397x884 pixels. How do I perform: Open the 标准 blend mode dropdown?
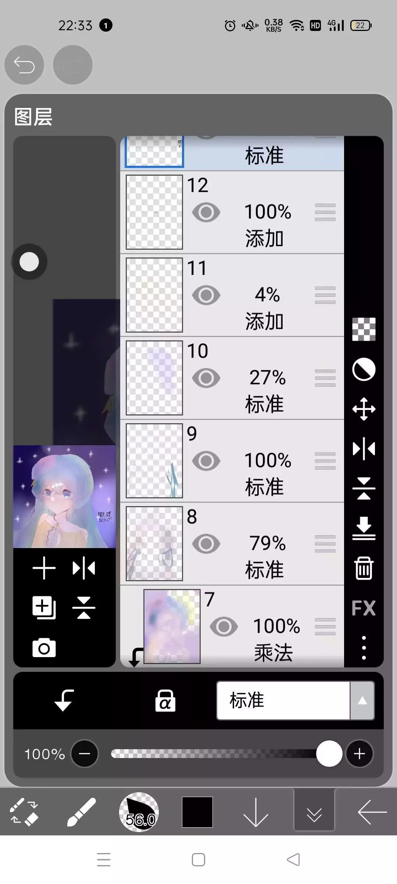[296, 700]
